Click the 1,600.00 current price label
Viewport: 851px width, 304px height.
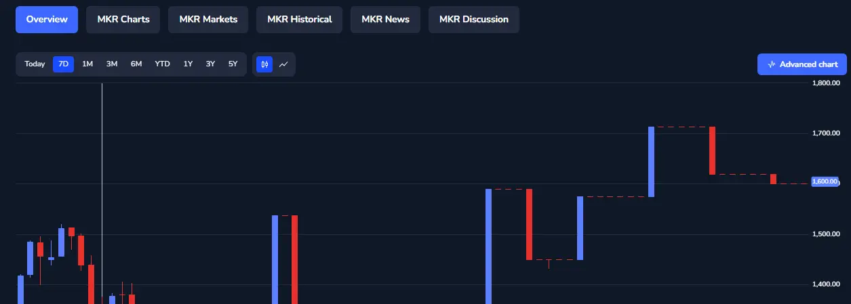825,181
